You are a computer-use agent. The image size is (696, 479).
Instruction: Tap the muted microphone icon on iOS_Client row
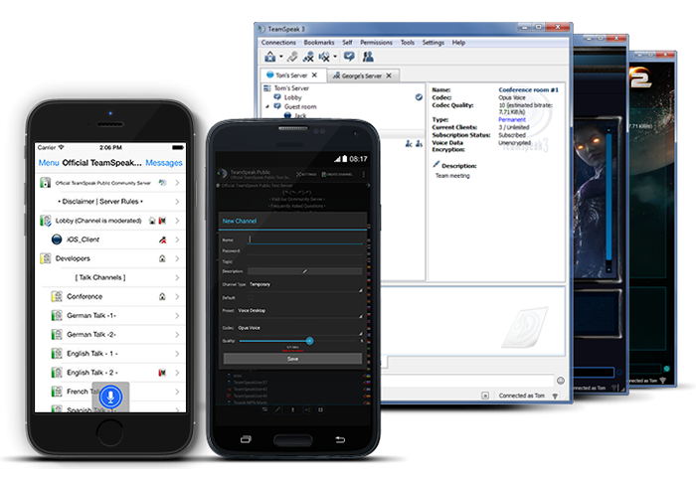(x=162, y=239)
